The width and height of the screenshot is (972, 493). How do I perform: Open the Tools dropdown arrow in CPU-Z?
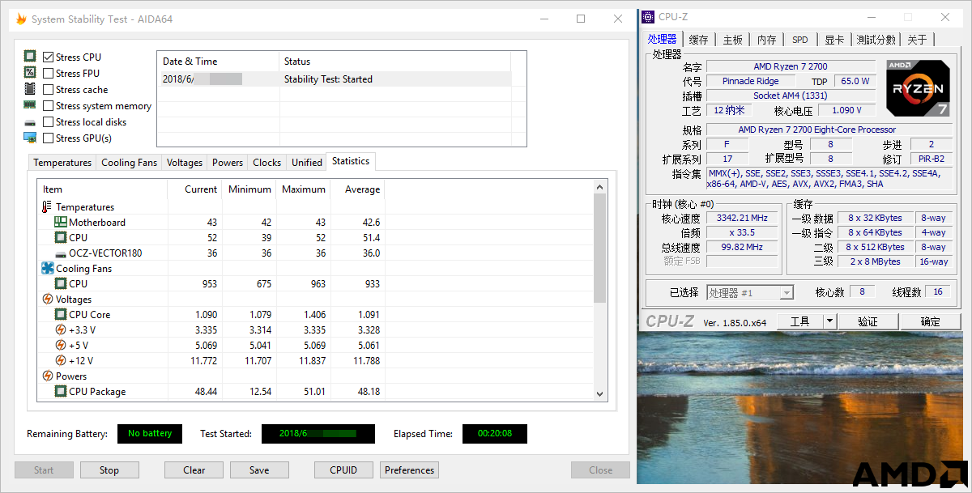tap(829, 321)
